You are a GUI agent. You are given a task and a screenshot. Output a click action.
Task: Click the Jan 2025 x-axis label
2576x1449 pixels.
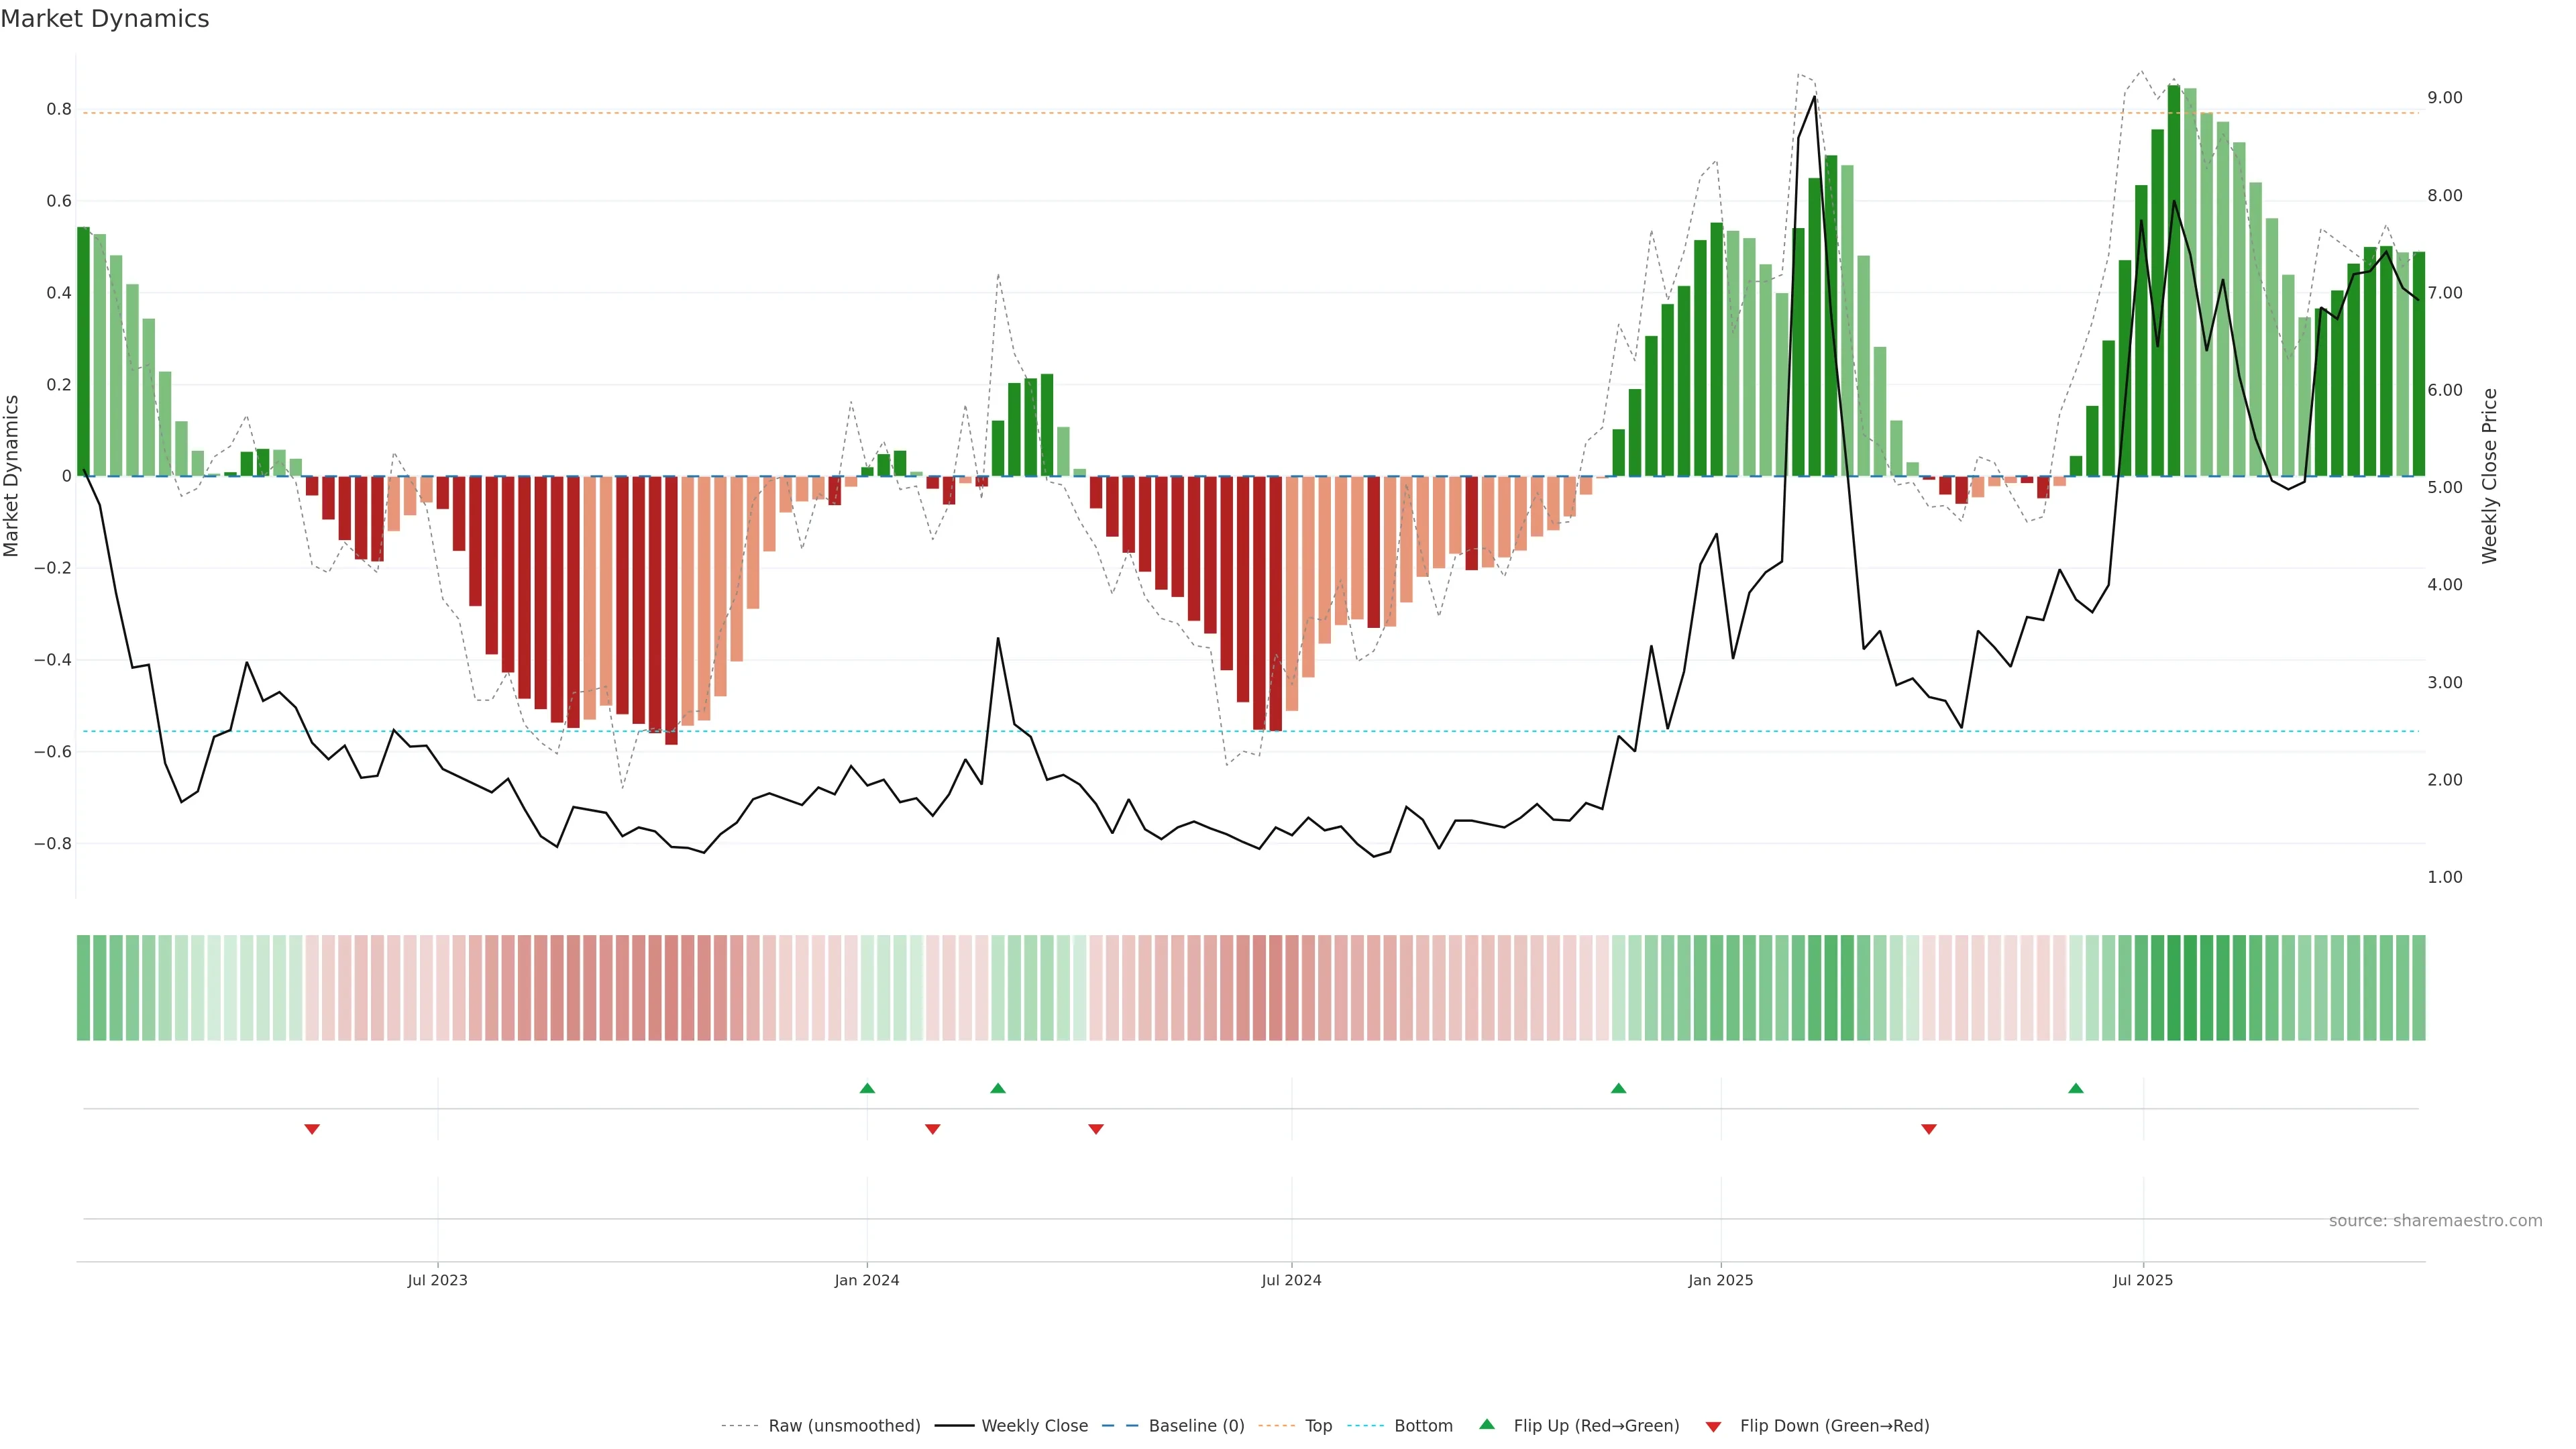(x=1720, y=1280)
